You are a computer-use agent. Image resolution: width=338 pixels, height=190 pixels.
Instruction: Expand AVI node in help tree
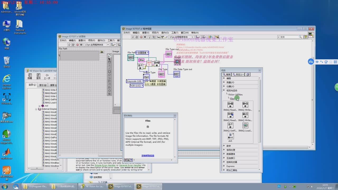[39, 106]
